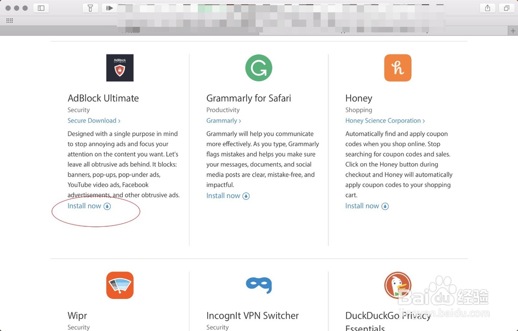
Task: Click the play-shaped extension toolbar icon
Action: coord(109,8)
